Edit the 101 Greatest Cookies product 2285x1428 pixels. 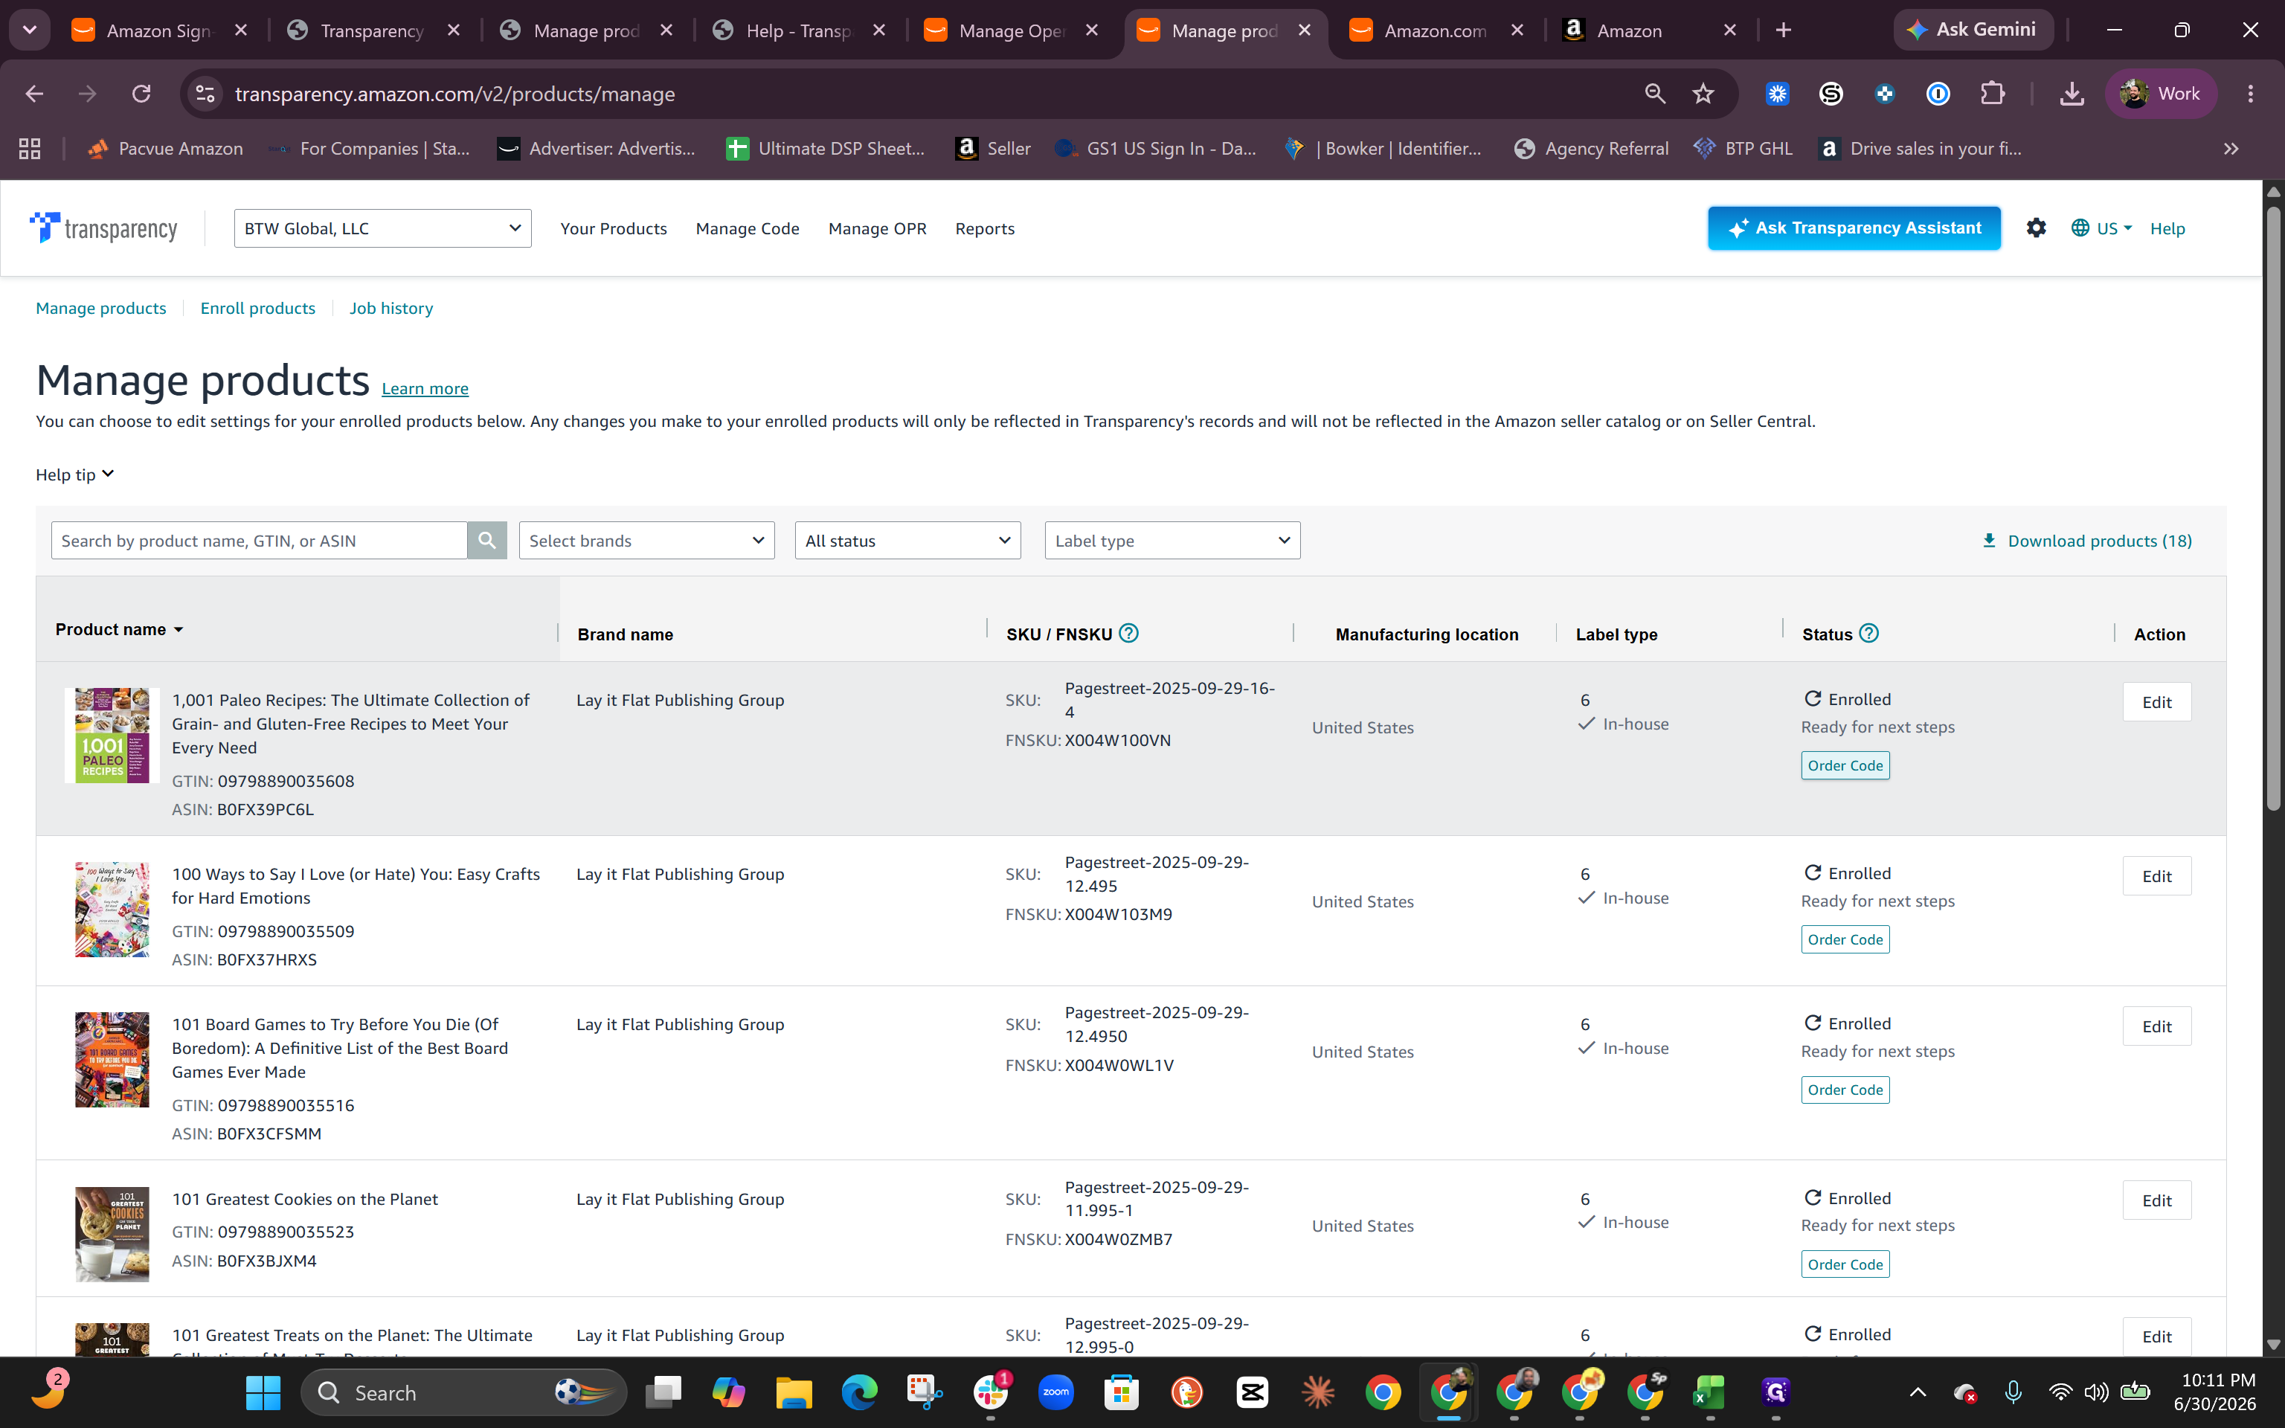point(2156,1200)
